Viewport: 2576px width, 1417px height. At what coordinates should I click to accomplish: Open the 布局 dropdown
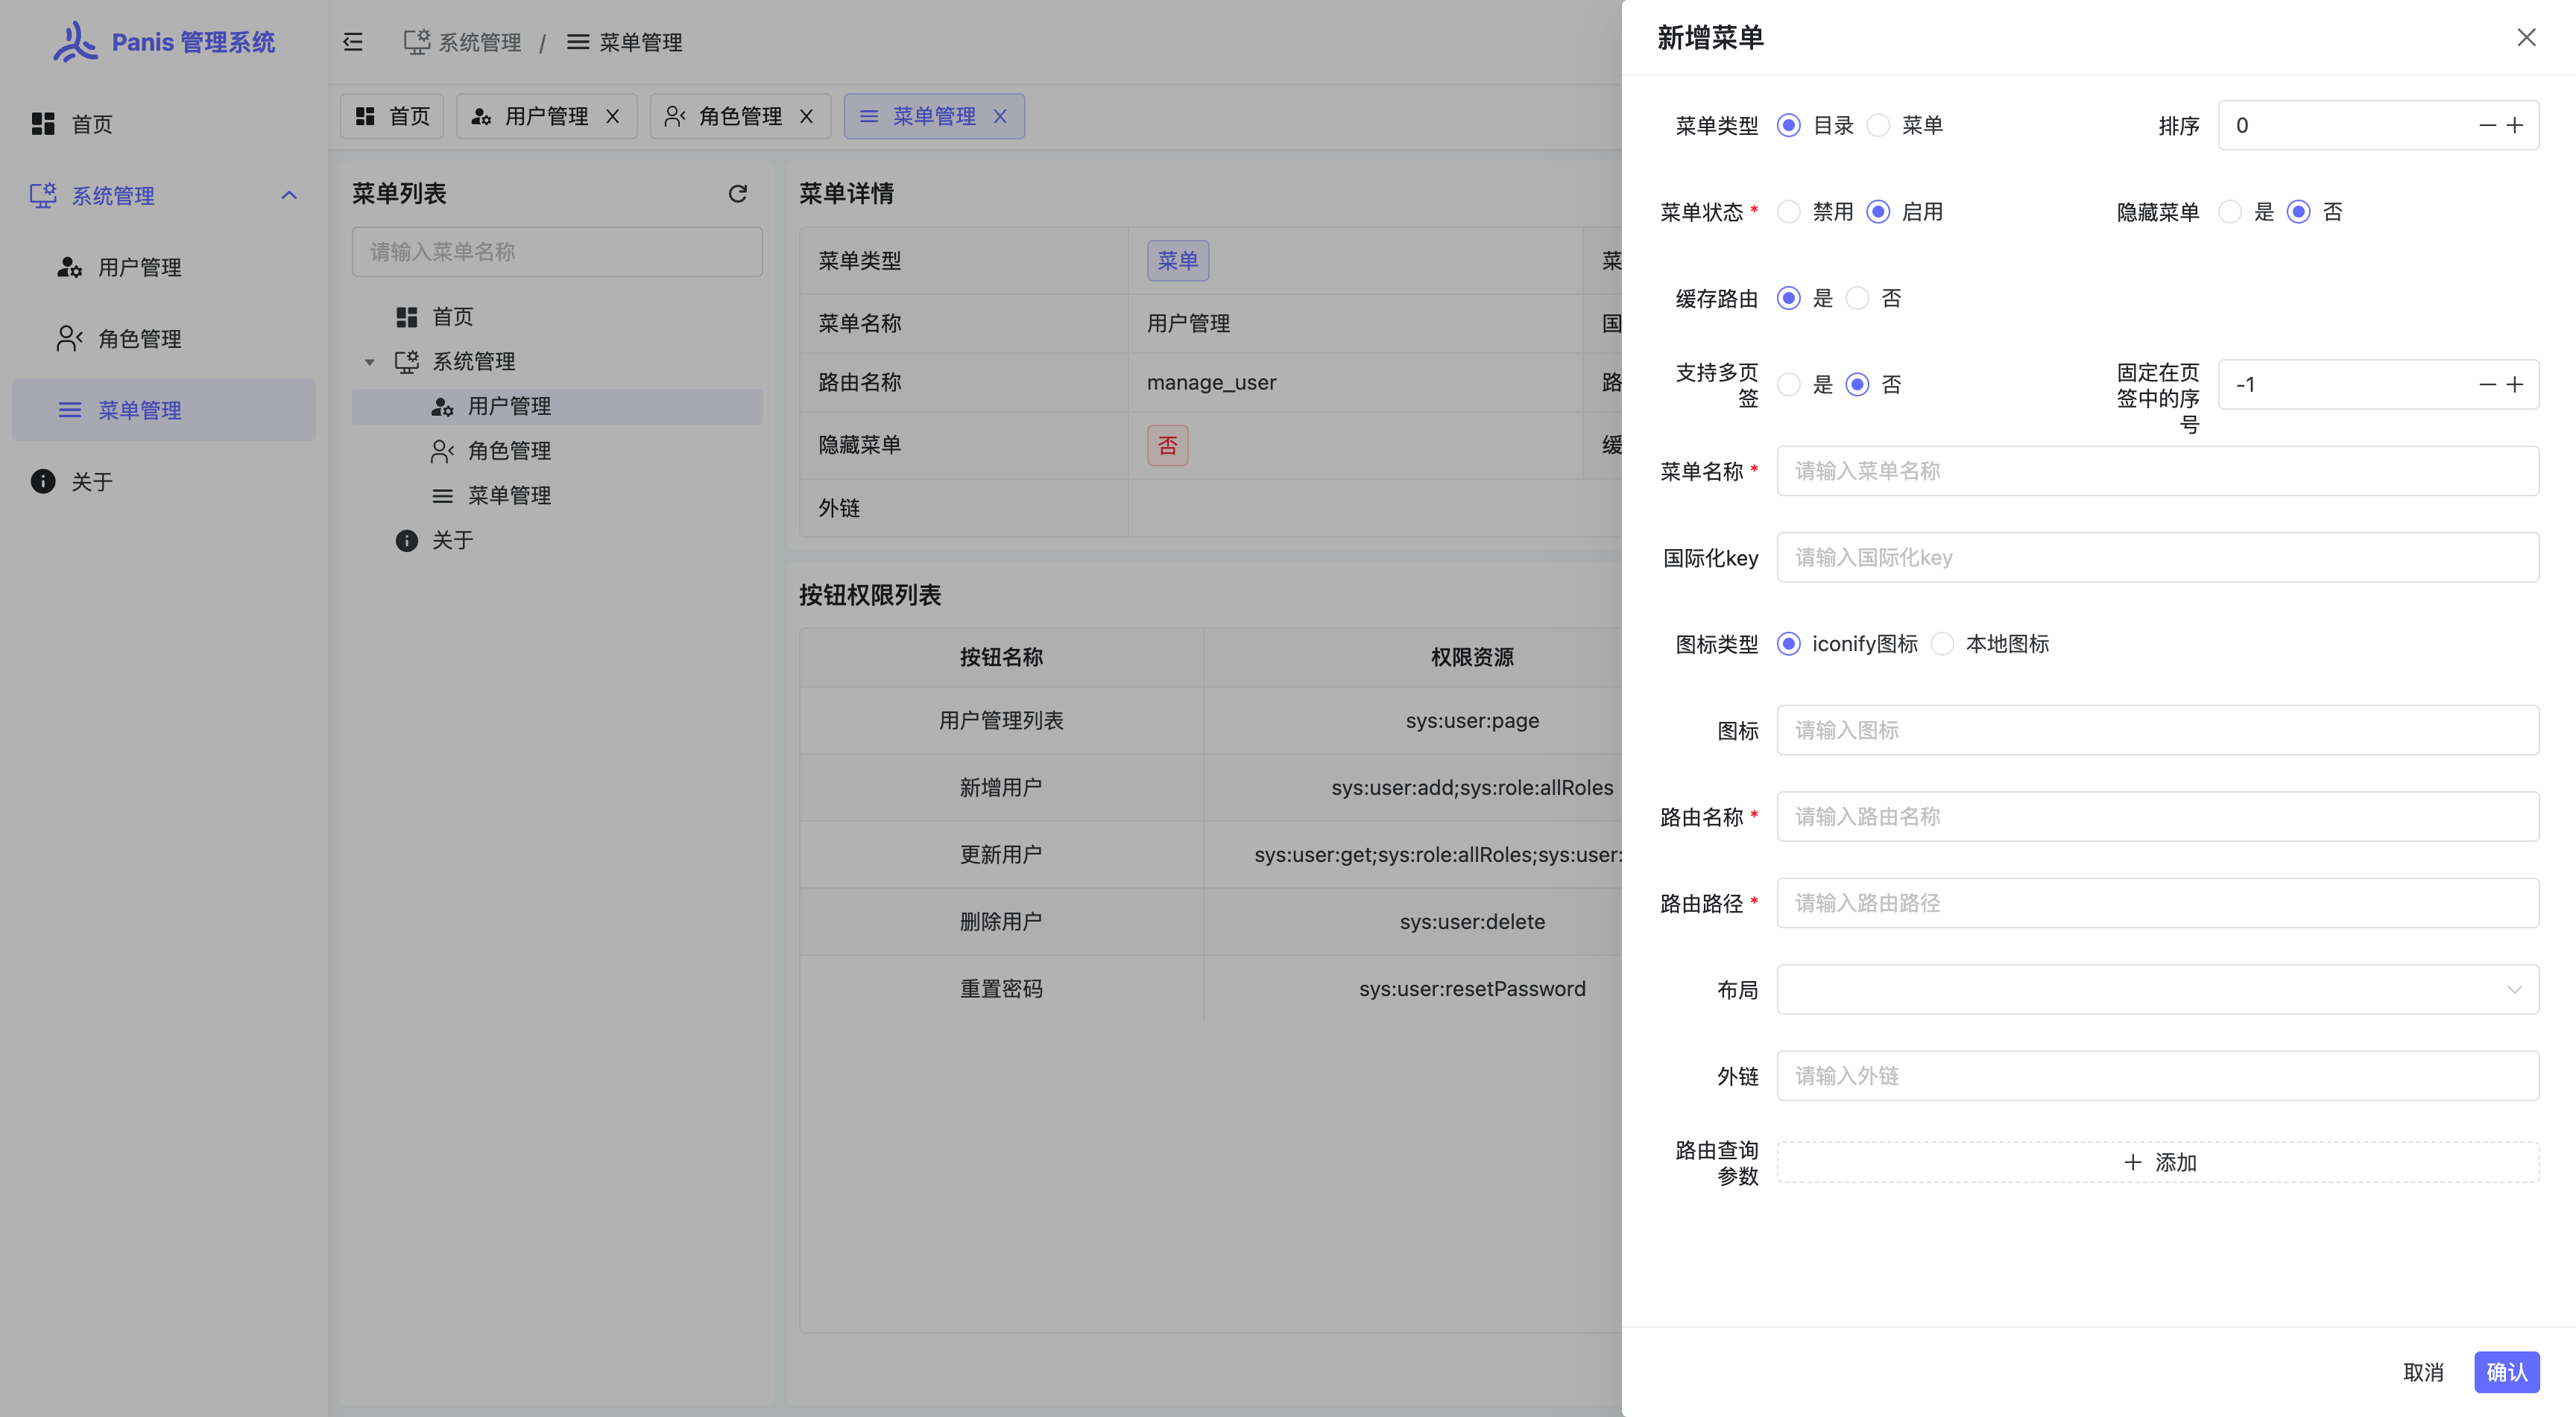(2157, 989)
